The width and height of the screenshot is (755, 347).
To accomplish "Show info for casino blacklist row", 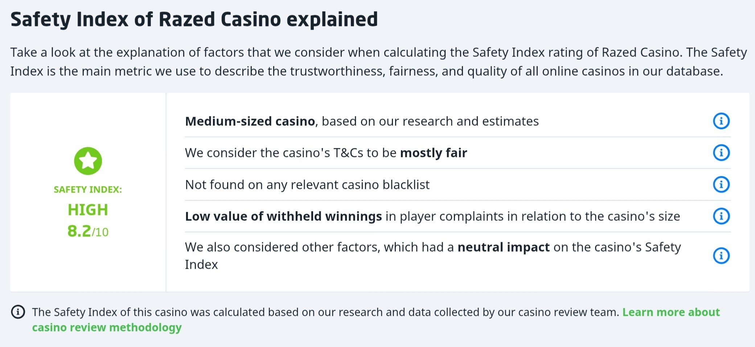I will (x=721, y=185).
